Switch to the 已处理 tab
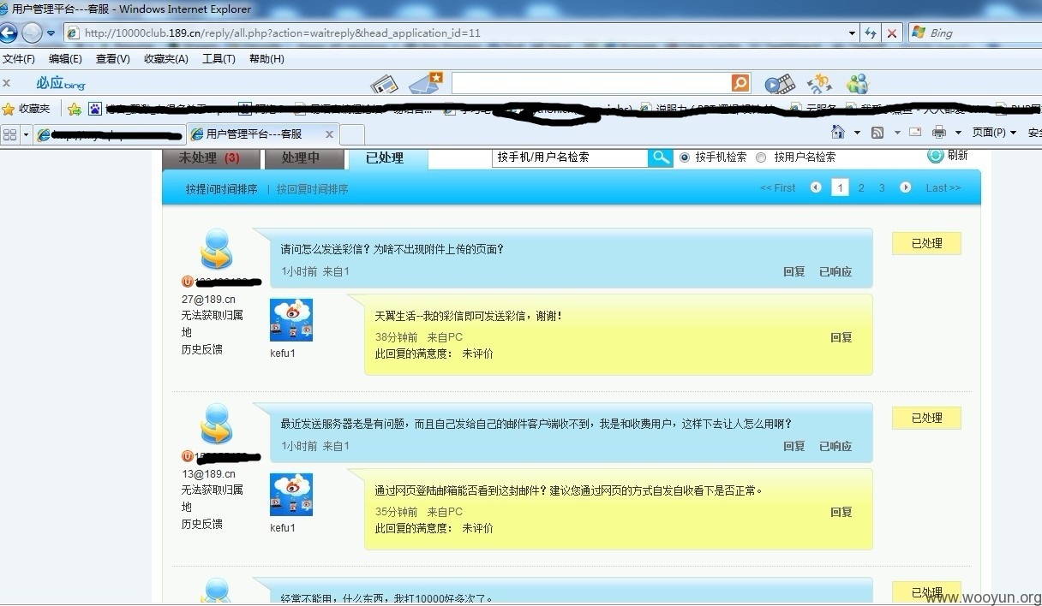This screenshot has width=1042, height=606. coord(386,158)
